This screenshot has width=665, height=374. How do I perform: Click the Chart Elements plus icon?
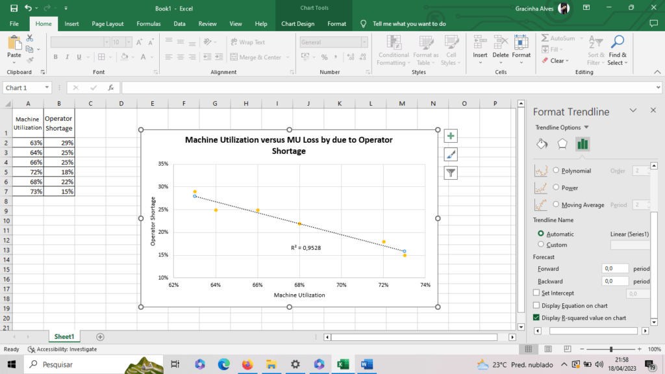coord(451,136)
